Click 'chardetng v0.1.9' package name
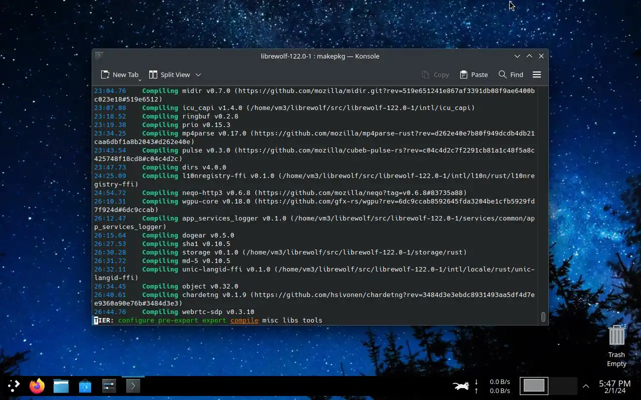The height and width of the screenshot is (400, 641). [x=214, y=294]
